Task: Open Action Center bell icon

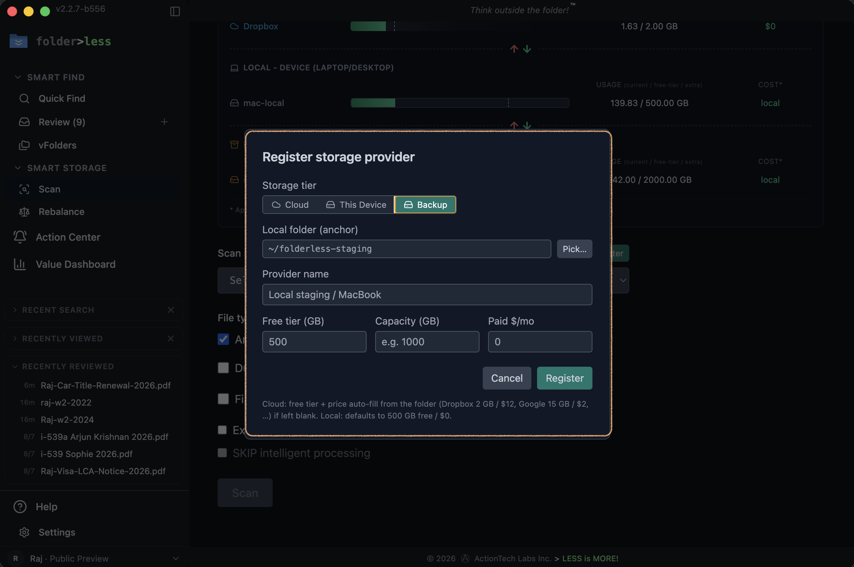Action: (x=20, y=237)
